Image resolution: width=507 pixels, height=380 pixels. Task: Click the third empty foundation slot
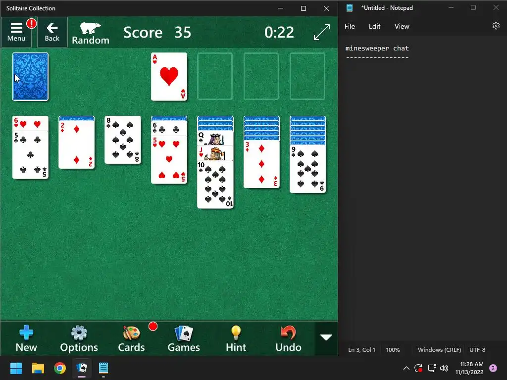261,77
